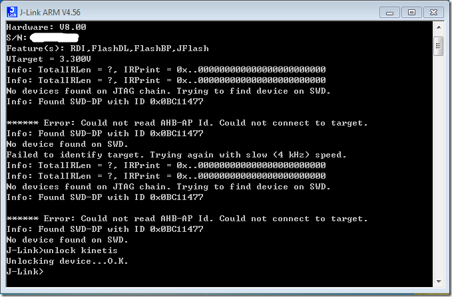Click the scrollbar down arrow
This screenshot has height=297, width=452.
point(438,282)
